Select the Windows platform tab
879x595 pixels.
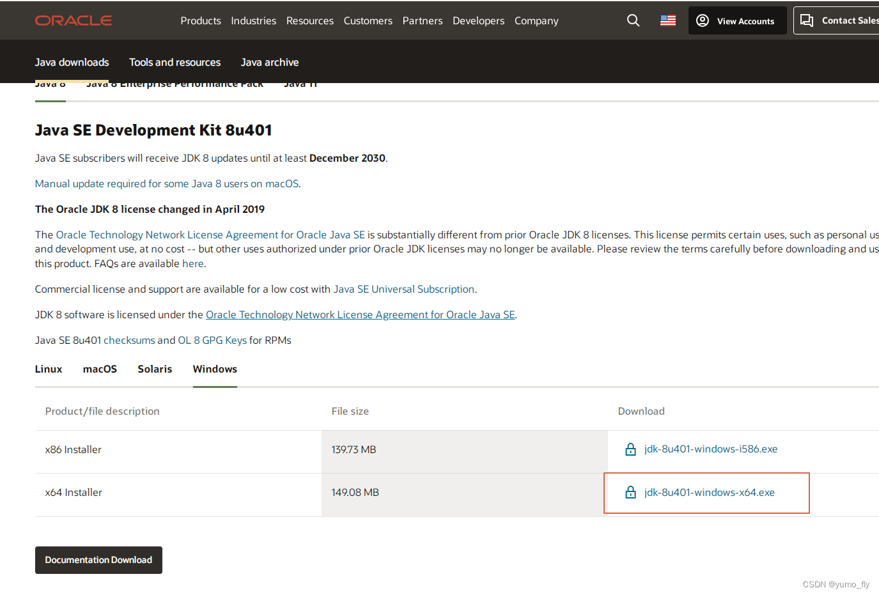pos(215,369)
